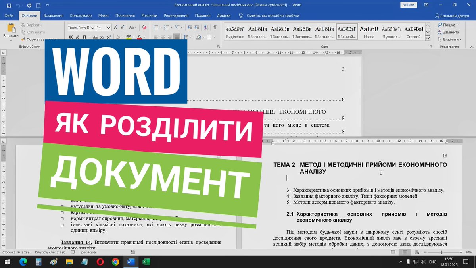Collapse the ribbon with the chevron

tap(471, 46)
